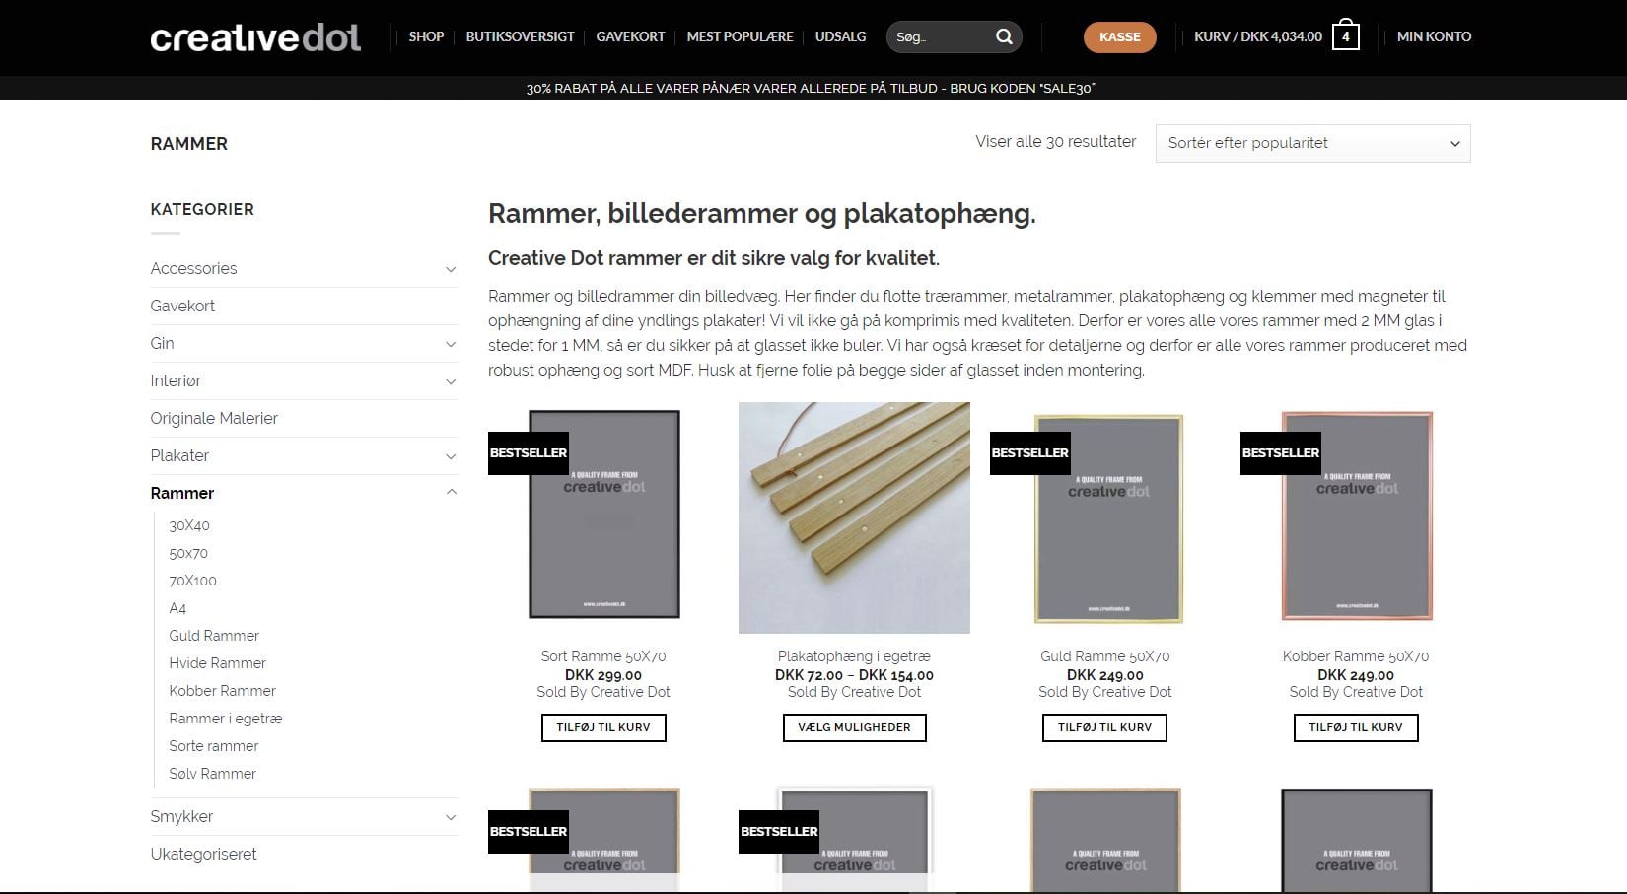Open the SHOP menu item
1627x894 pixels.
click(x=426, y=36)
